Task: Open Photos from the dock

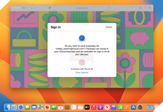Action: click(x=47, y=107)
